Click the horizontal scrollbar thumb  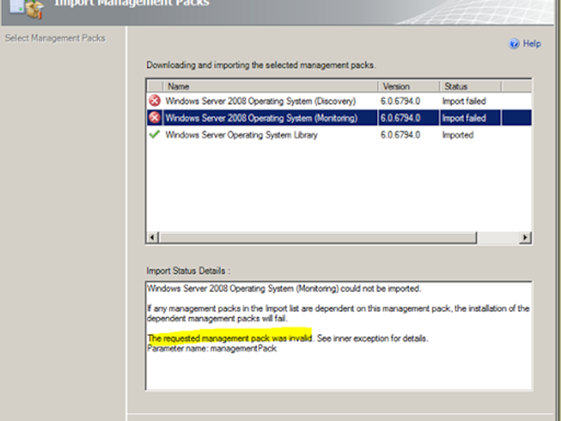[x=318, y=237]
